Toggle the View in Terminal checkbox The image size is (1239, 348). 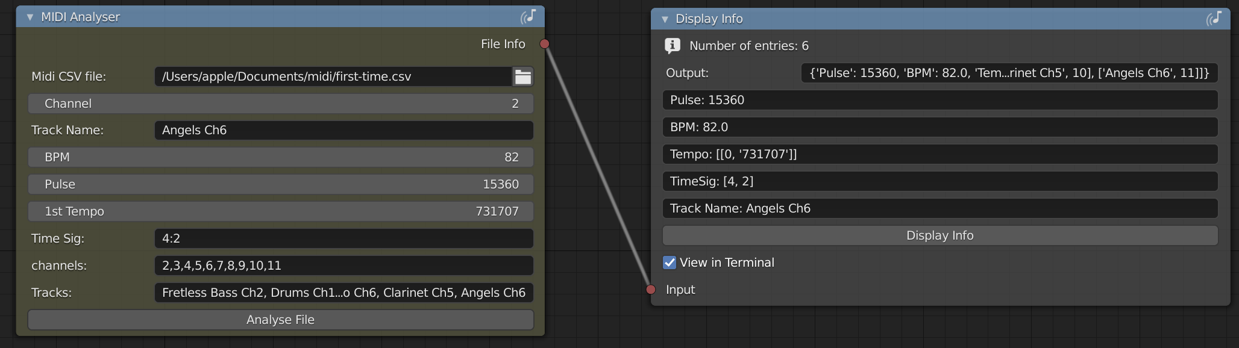[x=670, y=263]
